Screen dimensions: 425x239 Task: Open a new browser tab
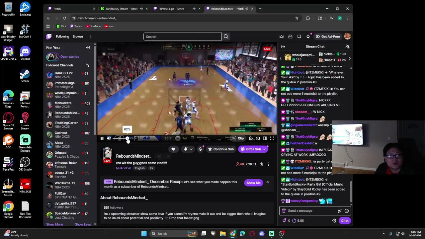[x=260, y=9]
